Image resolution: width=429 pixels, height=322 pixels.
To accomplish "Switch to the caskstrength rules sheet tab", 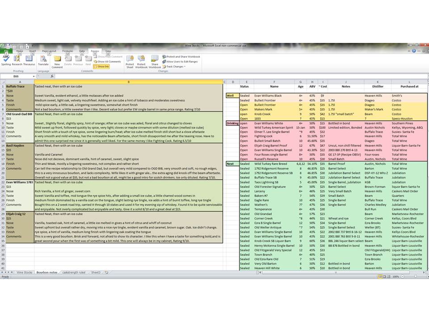I will [x=74, y=272].
